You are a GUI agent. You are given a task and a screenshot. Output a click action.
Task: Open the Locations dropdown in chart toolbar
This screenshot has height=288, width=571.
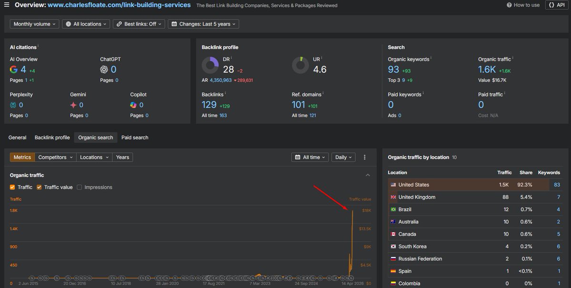coord(94,157)
